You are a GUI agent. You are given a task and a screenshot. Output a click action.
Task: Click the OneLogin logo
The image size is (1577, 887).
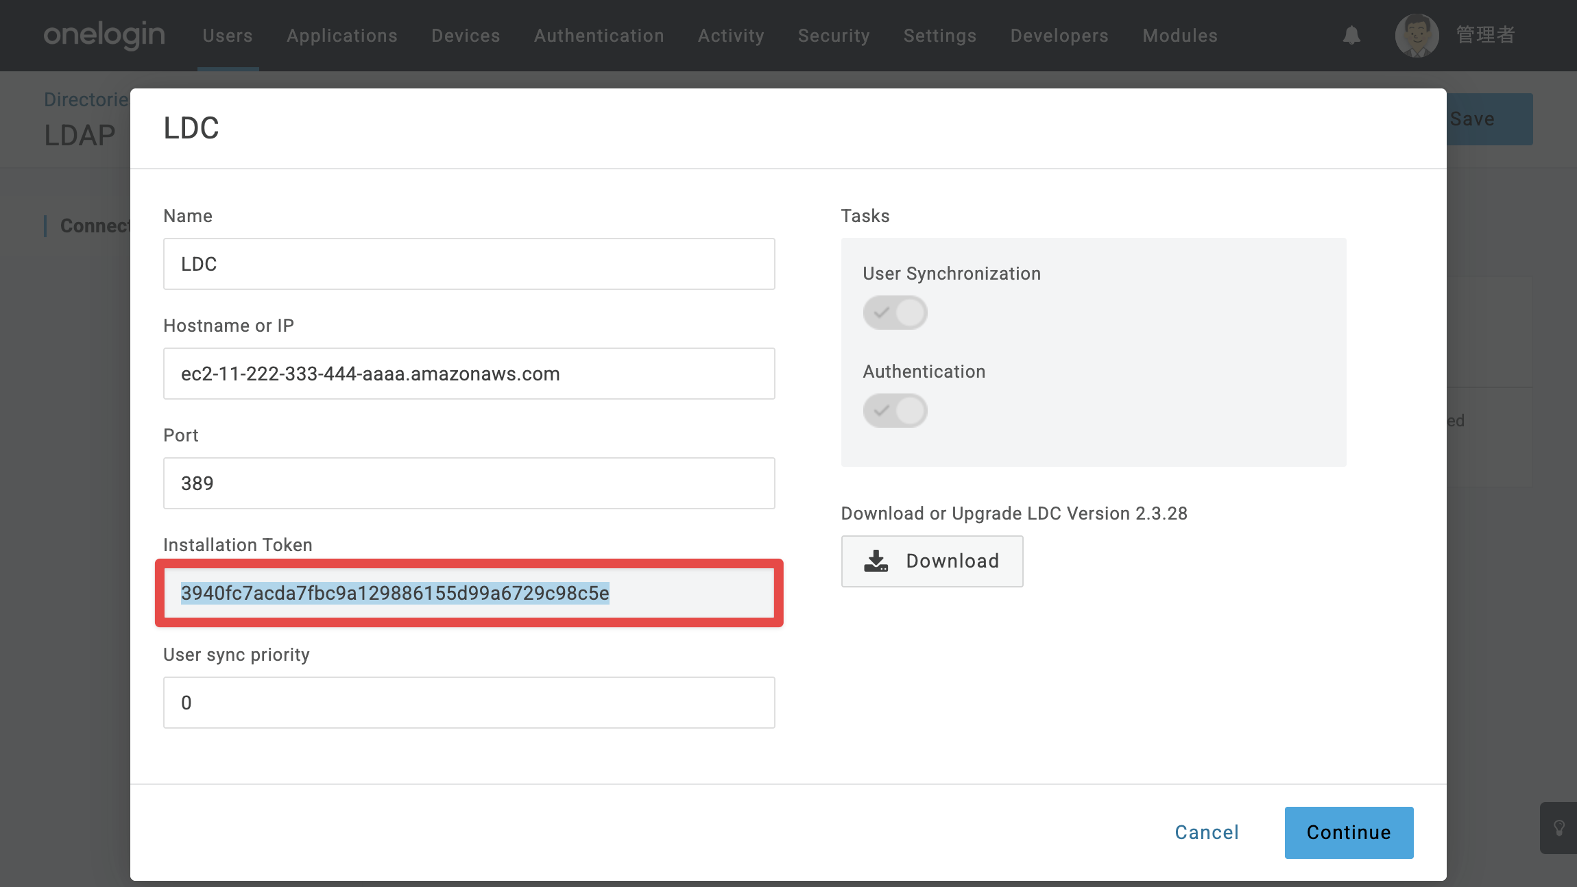coord(104,35)
